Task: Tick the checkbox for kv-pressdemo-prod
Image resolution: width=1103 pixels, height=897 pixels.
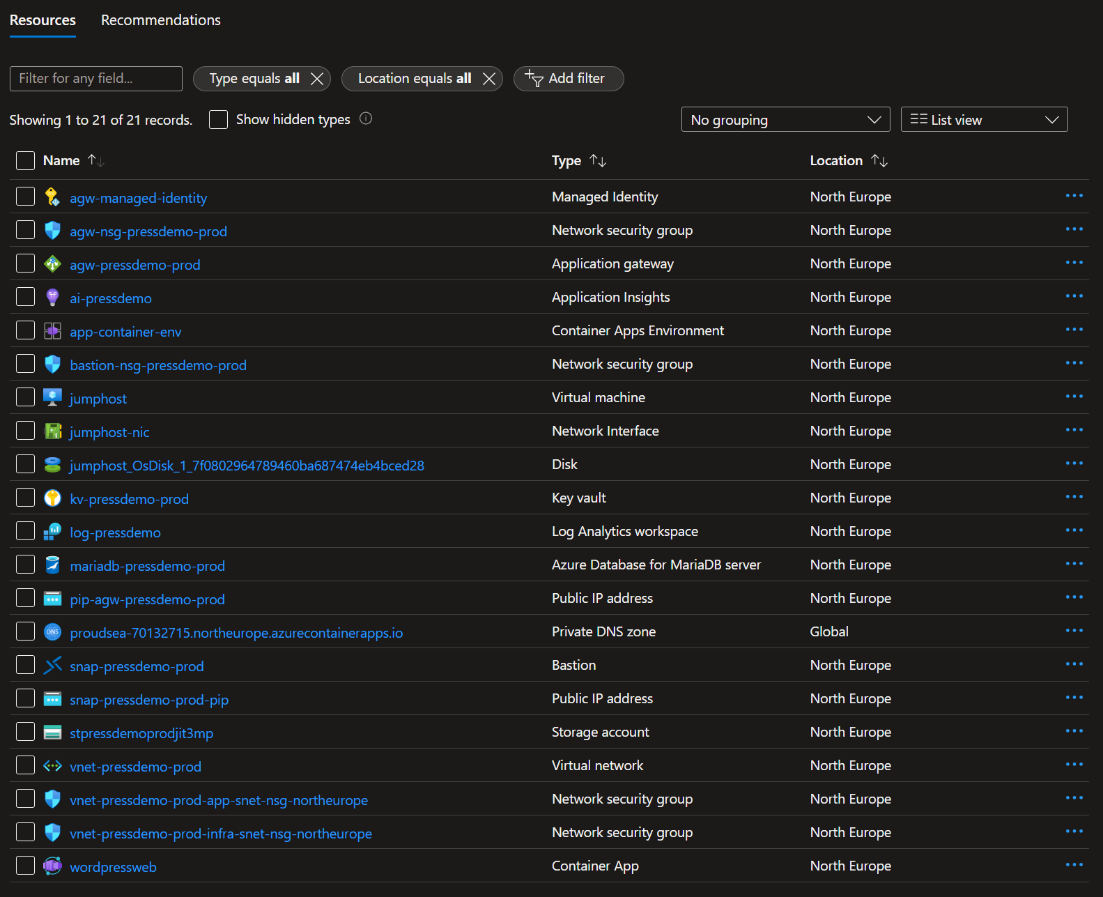Action: click(25, 498)
